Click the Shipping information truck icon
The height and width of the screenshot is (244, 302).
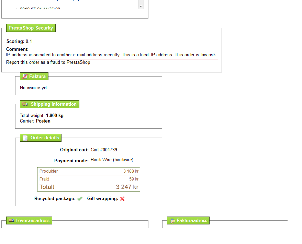coord(25,104)
